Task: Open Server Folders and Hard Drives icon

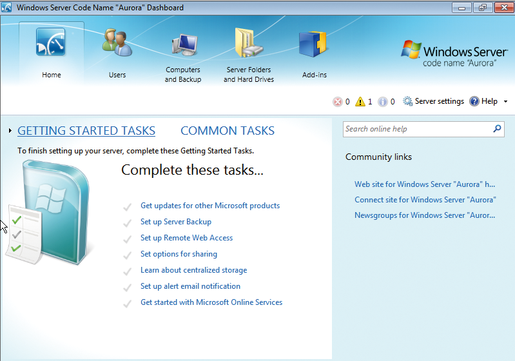Action: 249,43
